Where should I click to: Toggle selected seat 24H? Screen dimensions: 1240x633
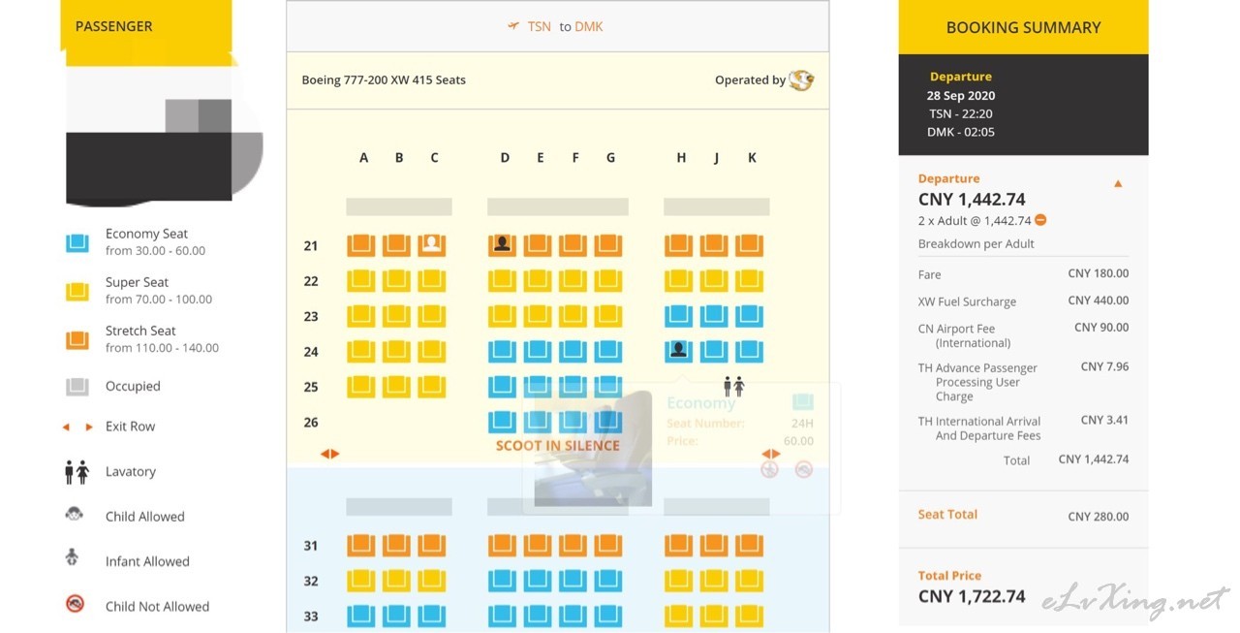678,351
